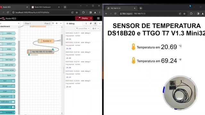Open the debug bug icon tab
Viewport: 205px width, 115px height.
tap(95, 23)
